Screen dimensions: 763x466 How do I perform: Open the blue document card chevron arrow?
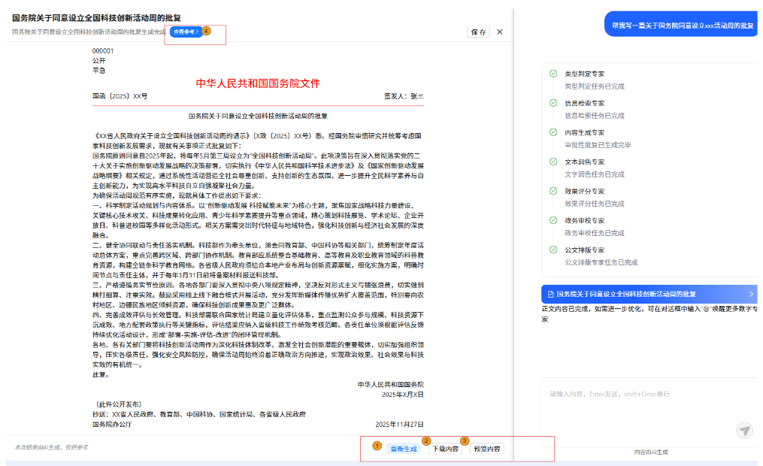pos(750,294)
